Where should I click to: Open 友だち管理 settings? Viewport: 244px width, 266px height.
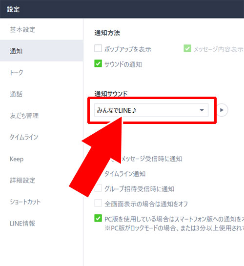[24, 116]
